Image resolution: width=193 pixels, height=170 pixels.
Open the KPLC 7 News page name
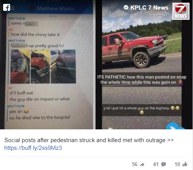(149, 8)
